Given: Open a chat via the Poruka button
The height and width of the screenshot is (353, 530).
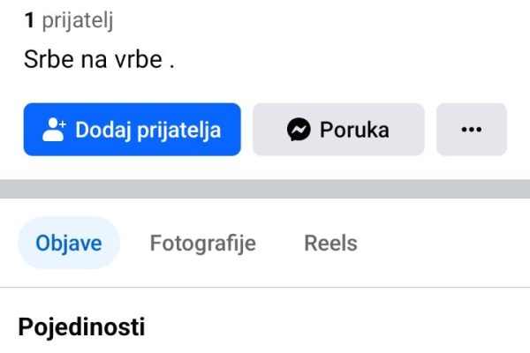Looking at the screenshot, I should (338, 130).
